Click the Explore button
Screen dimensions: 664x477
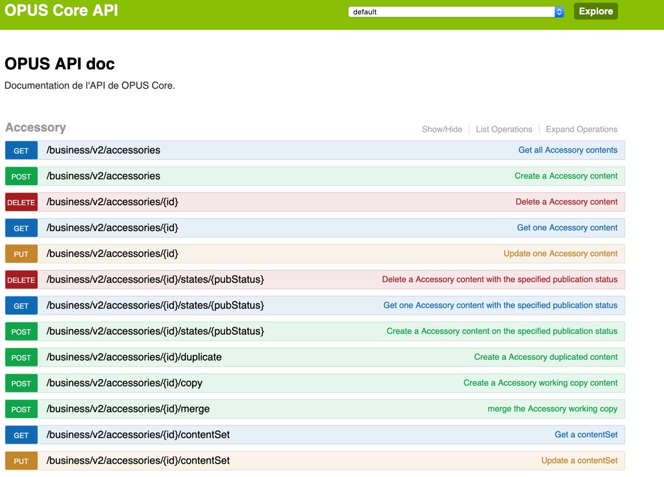(x=595, y=12)
